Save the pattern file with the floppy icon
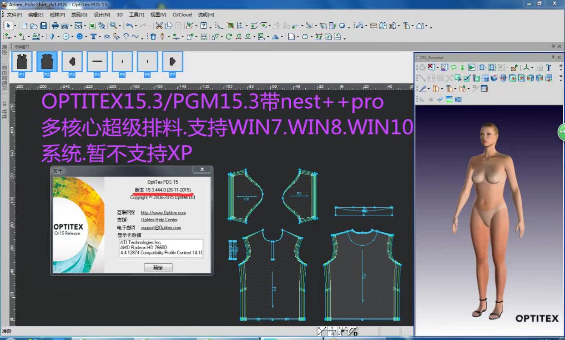The height and width of the screenshot is (340, 565). (43, 26)
